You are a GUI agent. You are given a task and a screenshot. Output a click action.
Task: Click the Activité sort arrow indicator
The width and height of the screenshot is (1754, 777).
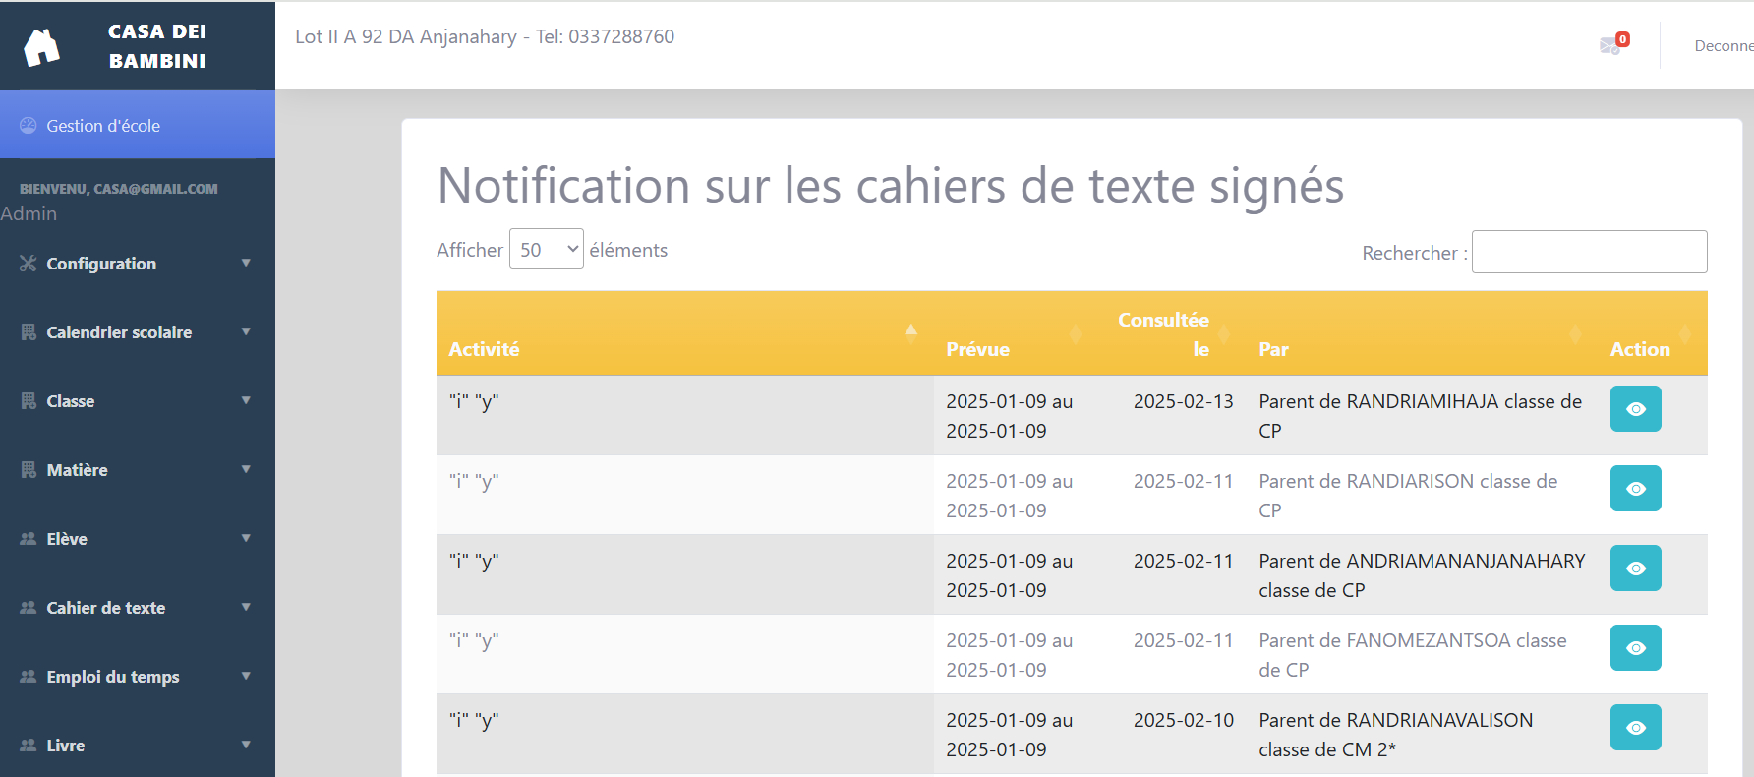910,332
